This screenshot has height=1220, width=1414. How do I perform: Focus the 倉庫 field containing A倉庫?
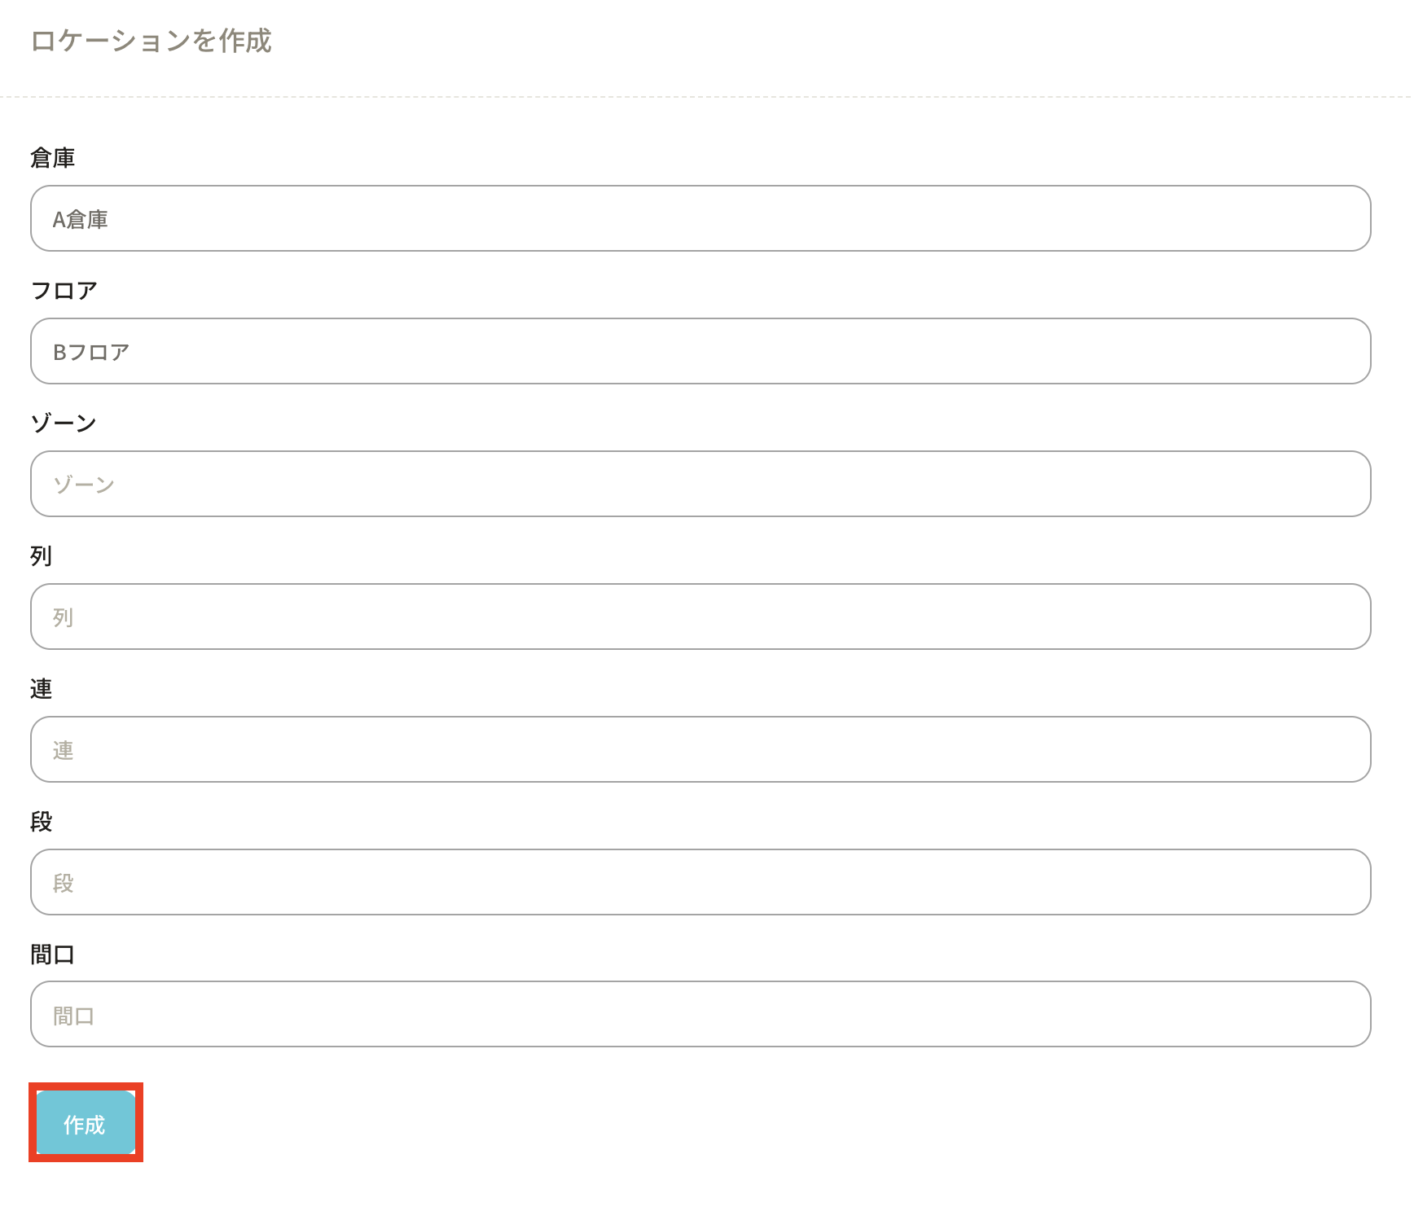point(700,218)
